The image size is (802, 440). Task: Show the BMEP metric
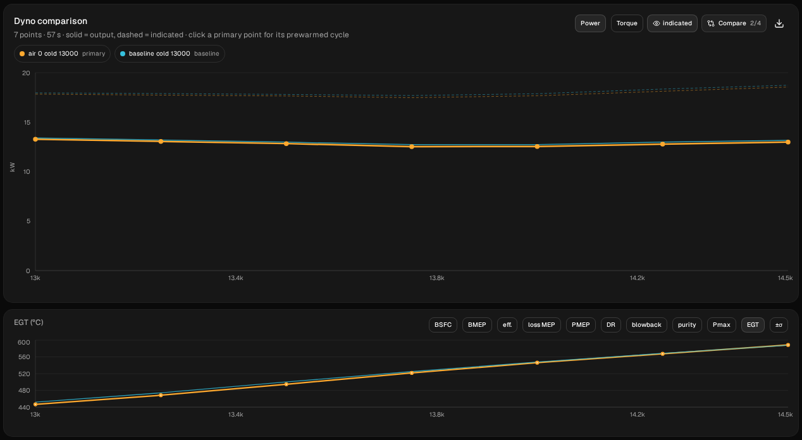478,325
